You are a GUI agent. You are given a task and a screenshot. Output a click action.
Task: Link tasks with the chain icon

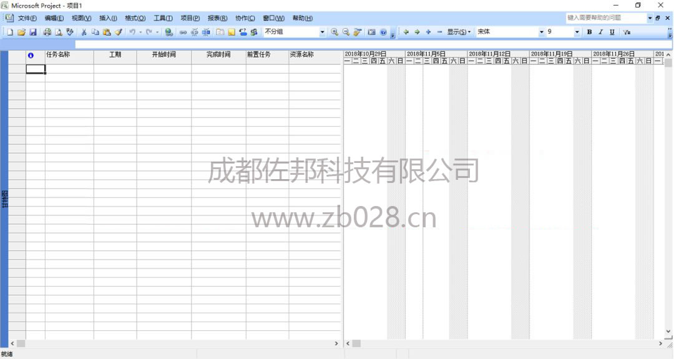tap(183, 32)
